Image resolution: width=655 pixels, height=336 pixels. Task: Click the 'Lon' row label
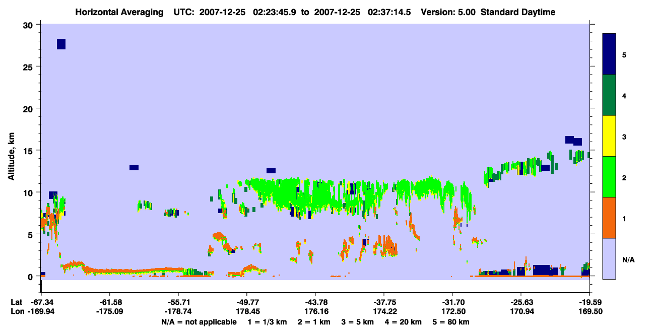coord(17,311)
